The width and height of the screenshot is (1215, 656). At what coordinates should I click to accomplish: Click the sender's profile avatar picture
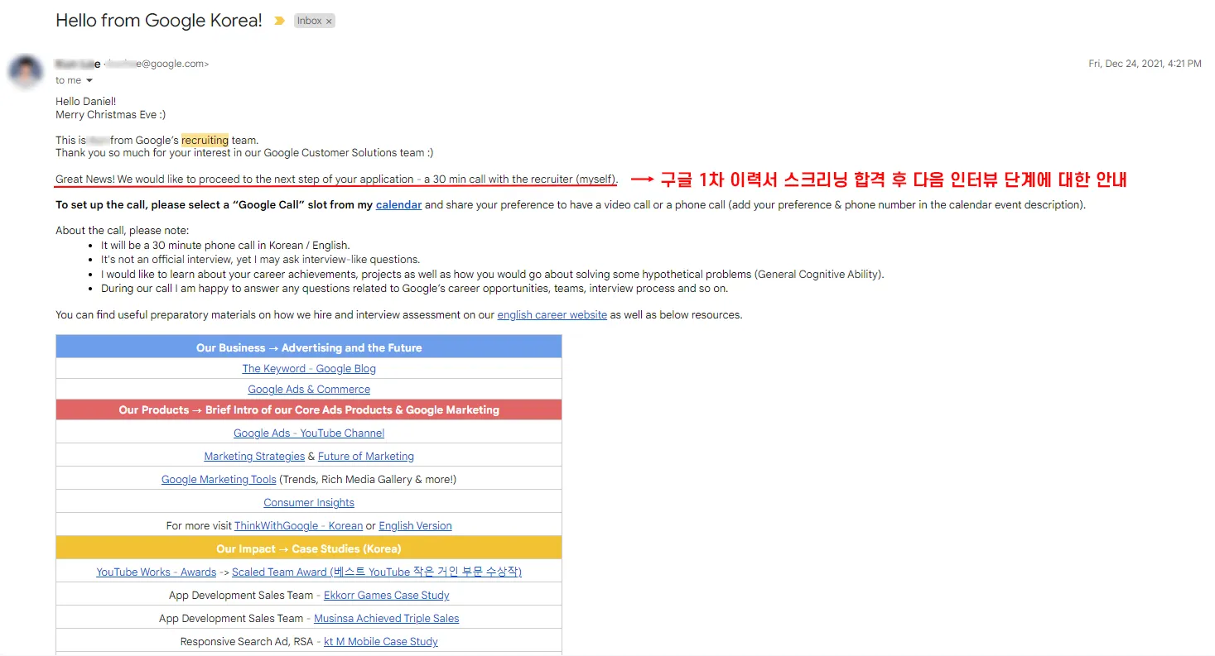coord(25,71)
